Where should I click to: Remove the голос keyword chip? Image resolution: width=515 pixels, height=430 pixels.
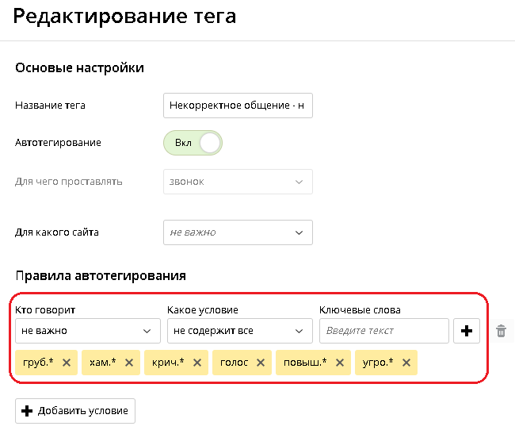click(x=261, y=363)
